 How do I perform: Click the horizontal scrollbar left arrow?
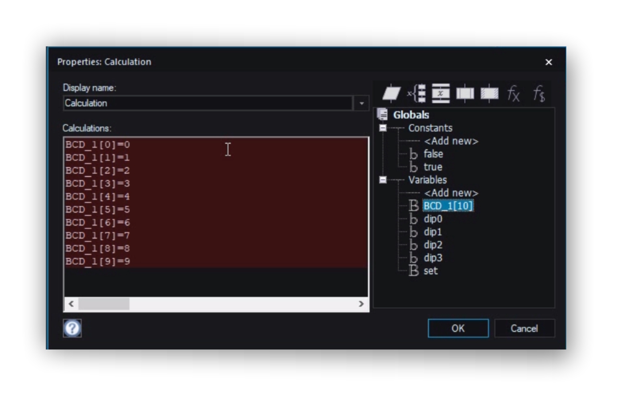71,304
